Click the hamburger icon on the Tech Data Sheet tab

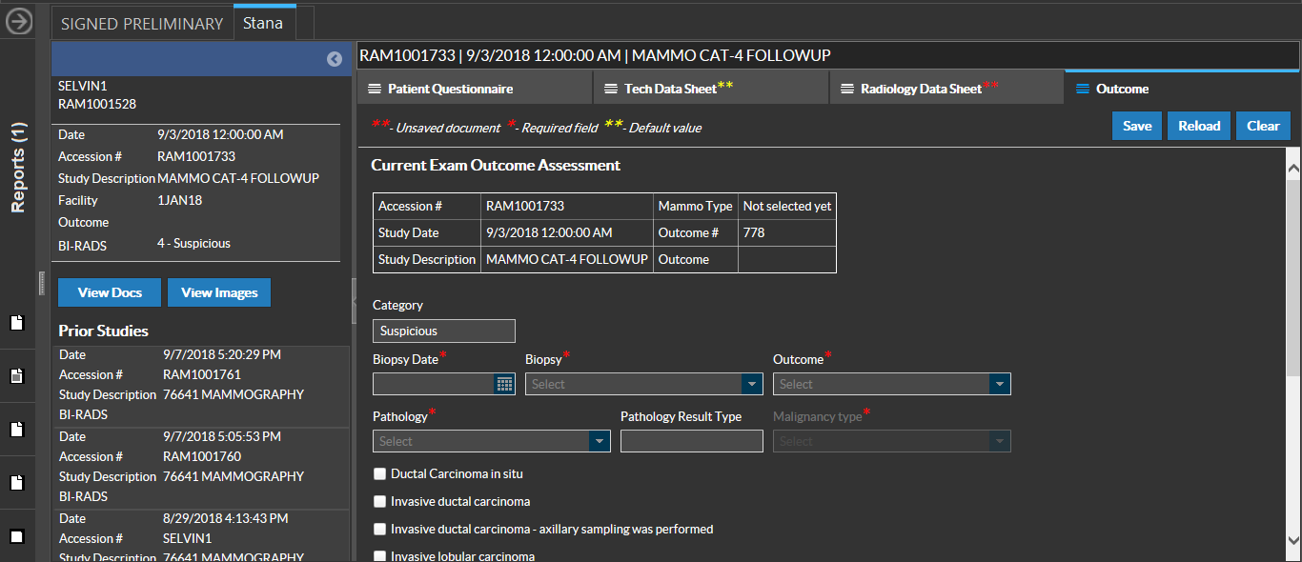pyautogui.click(x=610, y=89)
